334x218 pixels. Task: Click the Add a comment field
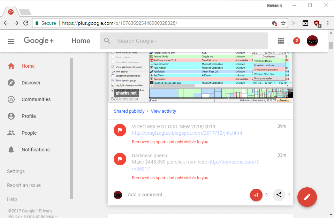147,195
